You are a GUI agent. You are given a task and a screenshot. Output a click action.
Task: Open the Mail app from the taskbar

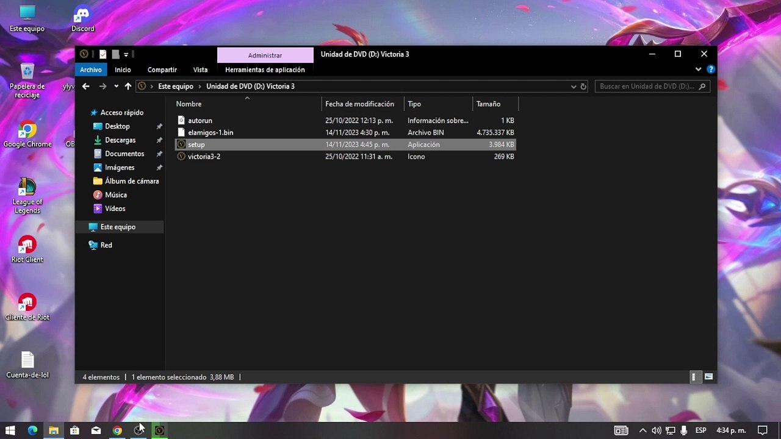tap(96, 430)
